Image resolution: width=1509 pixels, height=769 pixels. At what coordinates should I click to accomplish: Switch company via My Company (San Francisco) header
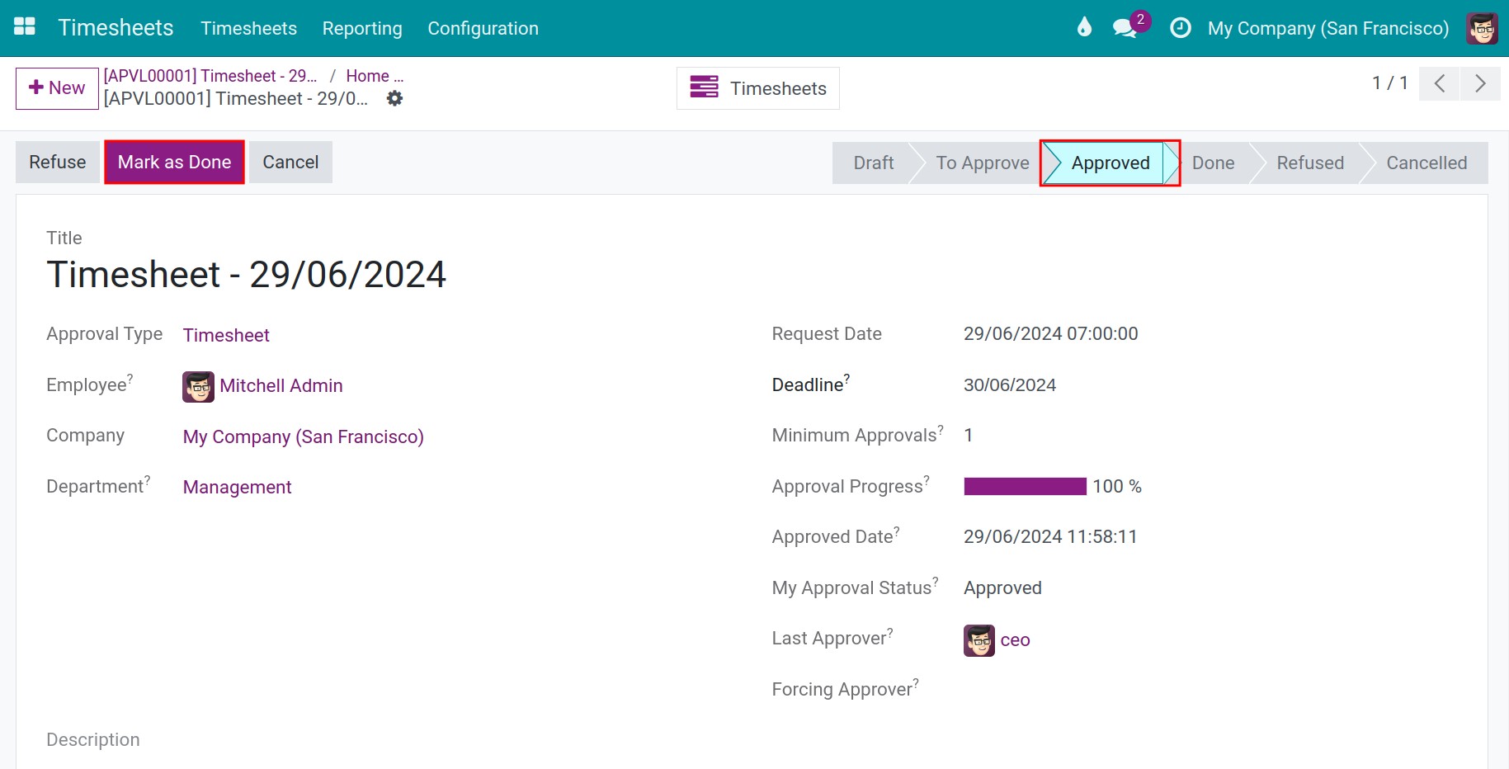point(1327,28)
